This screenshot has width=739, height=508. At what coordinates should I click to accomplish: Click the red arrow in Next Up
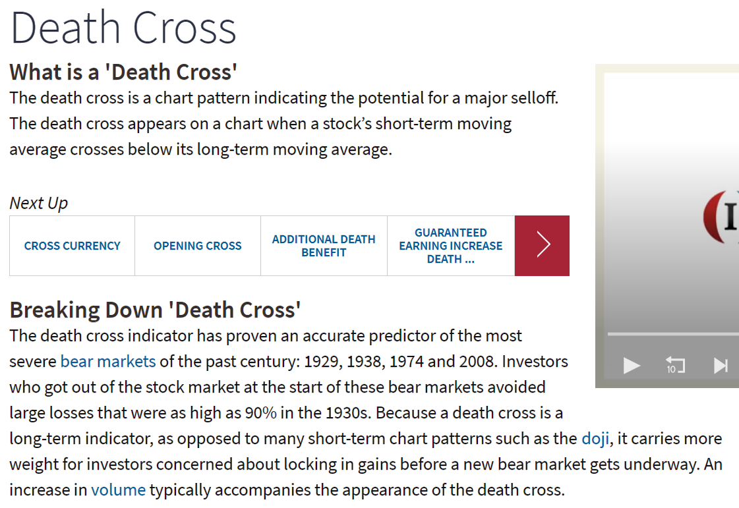542,246
